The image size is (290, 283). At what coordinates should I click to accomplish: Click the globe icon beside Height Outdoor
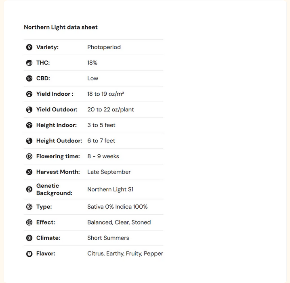29,141
